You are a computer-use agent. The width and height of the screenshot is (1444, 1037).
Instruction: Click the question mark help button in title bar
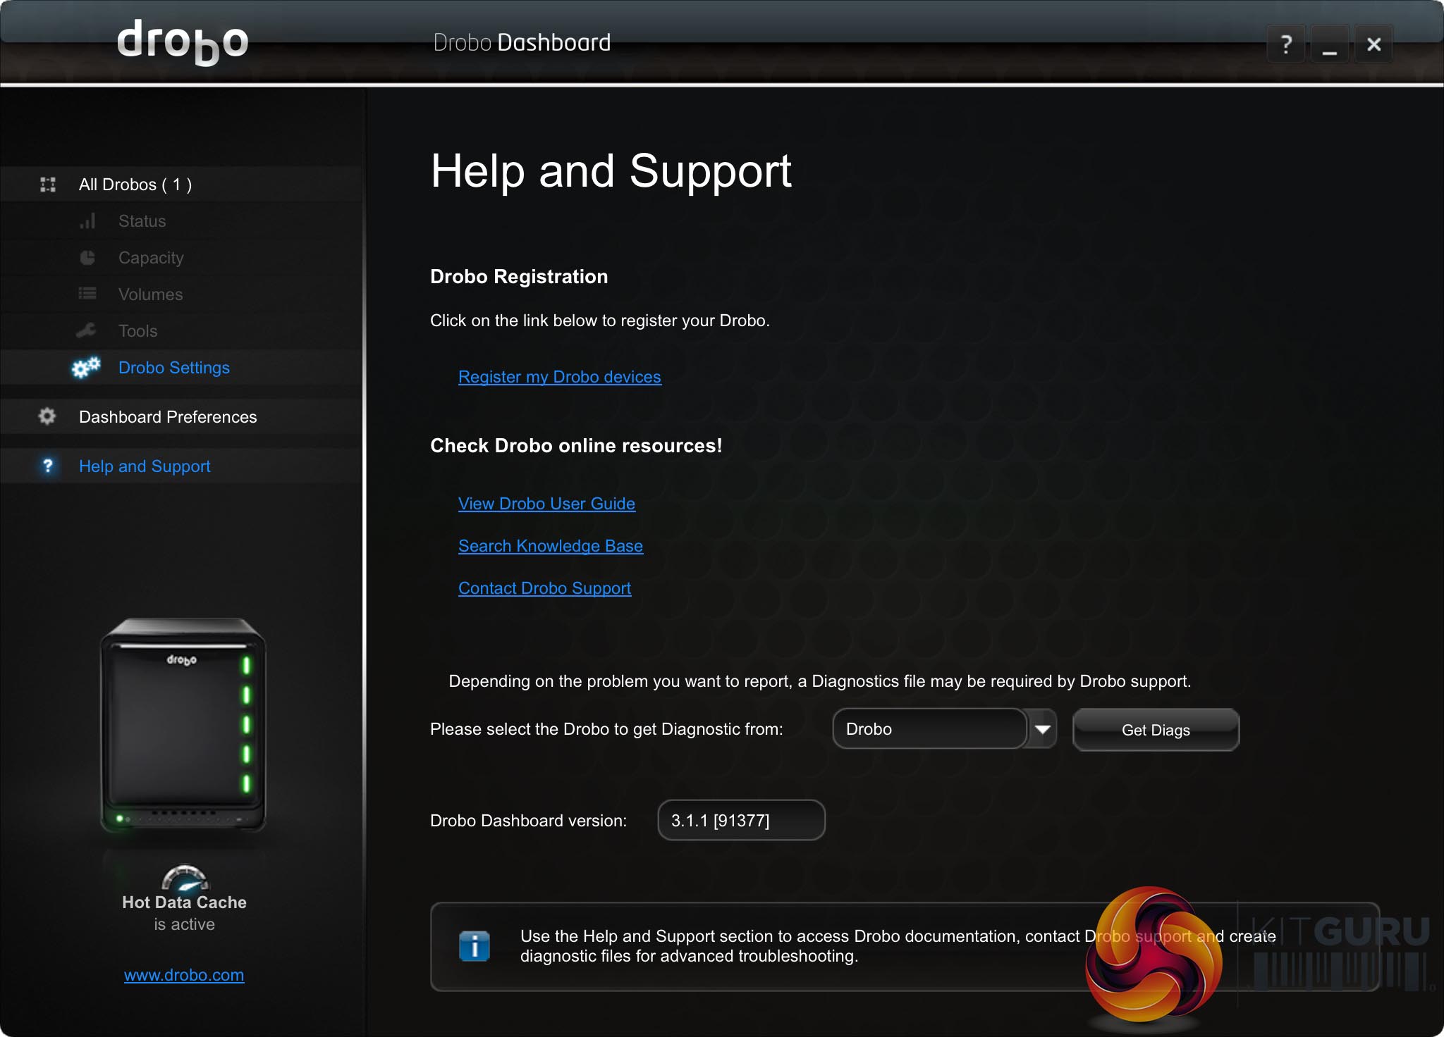coord(1285,44)
